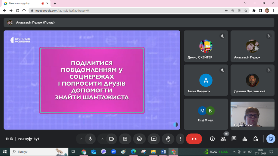
Task: Open File Explorer from taskbar
Action: pyautogui.click(x=153, y=152)
